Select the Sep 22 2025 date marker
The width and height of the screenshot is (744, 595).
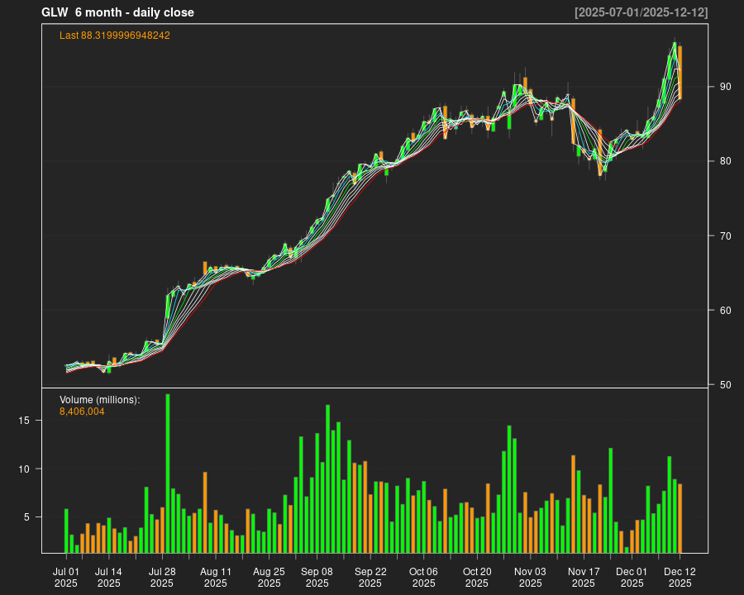coord(370,577)
